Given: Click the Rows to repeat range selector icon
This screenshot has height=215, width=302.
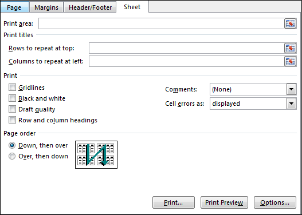Looking at the screenshot, I should 290,48.
